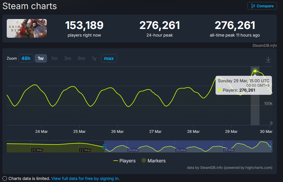283x182 pixels.
Task: Click the 24-hour peak label
Action: pyautogui.click(x=159, y=35)
